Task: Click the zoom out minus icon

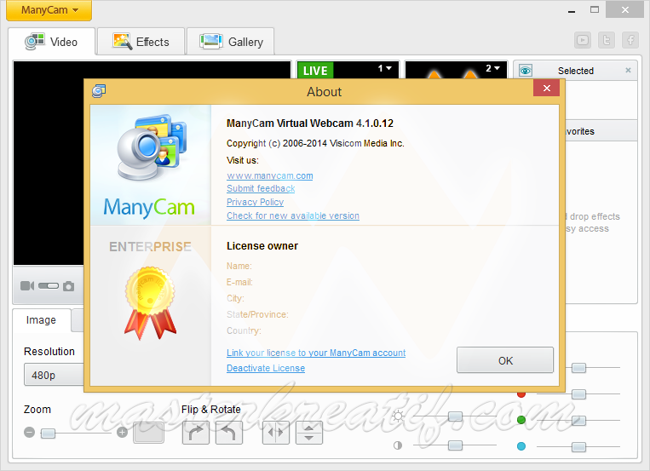Action: coord(29,433)
